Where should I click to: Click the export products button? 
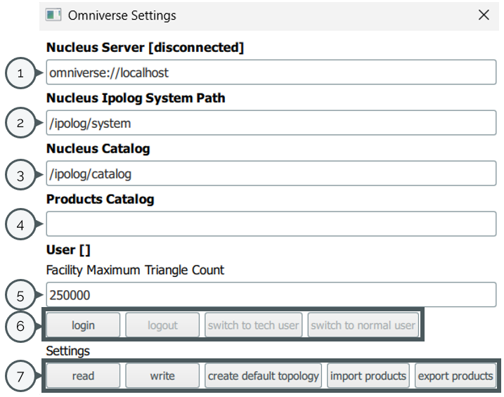pos(455,375)
